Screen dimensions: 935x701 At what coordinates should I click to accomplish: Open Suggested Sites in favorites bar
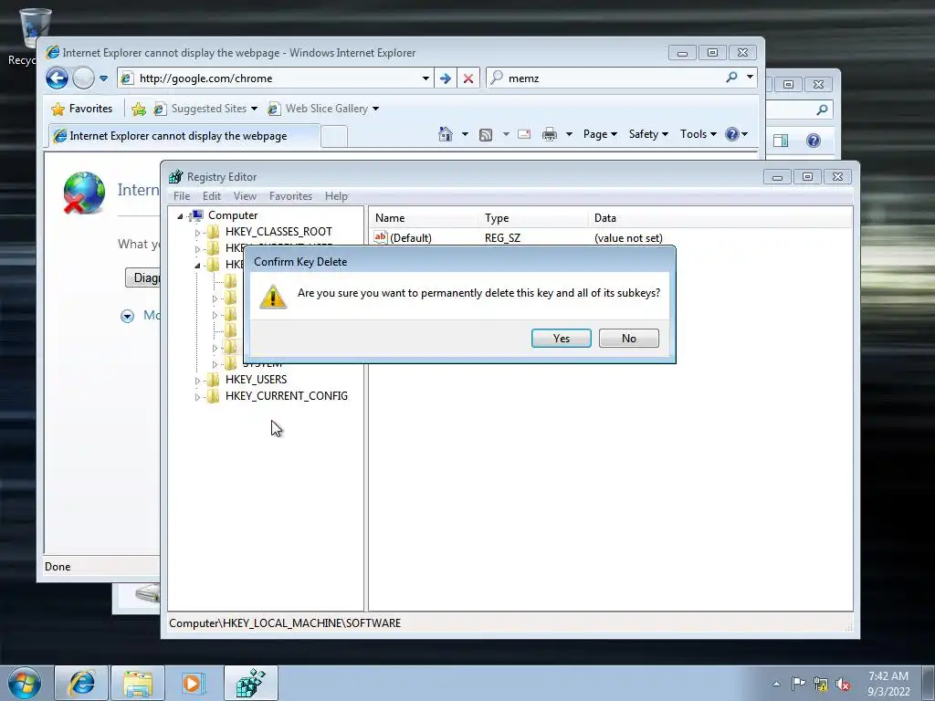point(205,109)
